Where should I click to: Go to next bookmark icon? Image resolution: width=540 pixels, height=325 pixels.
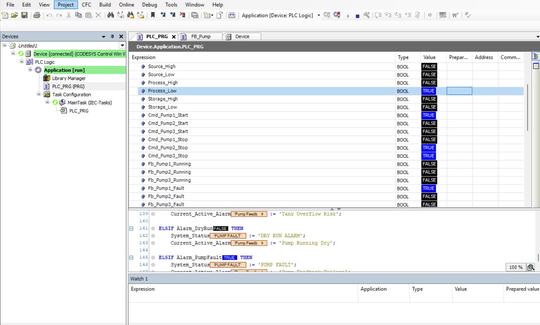click(x=173, y=15)
